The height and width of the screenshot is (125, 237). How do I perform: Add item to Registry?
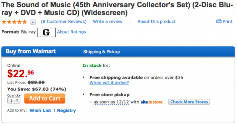pyautogui.click(x=66, y=110)
